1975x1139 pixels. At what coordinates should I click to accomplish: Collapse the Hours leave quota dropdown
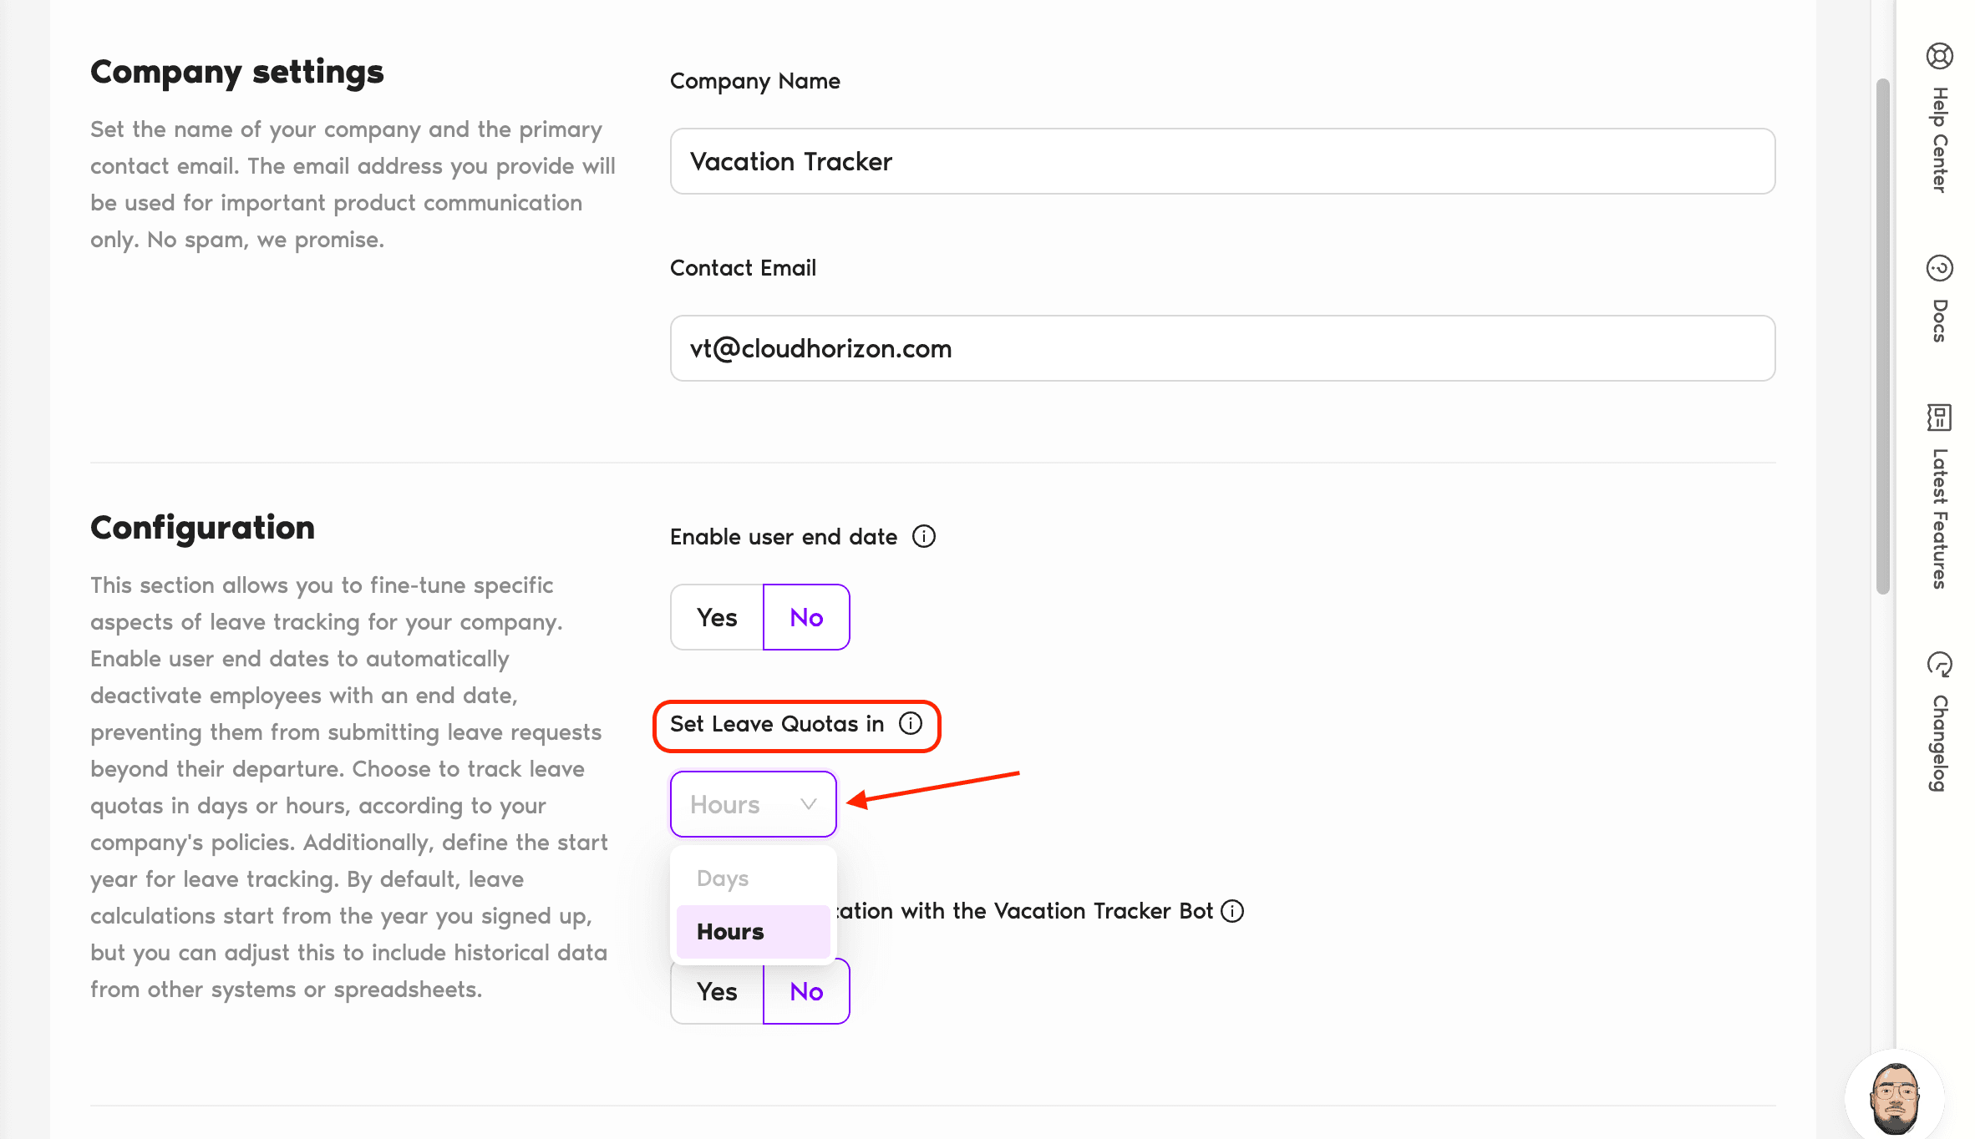coord(737,804)
